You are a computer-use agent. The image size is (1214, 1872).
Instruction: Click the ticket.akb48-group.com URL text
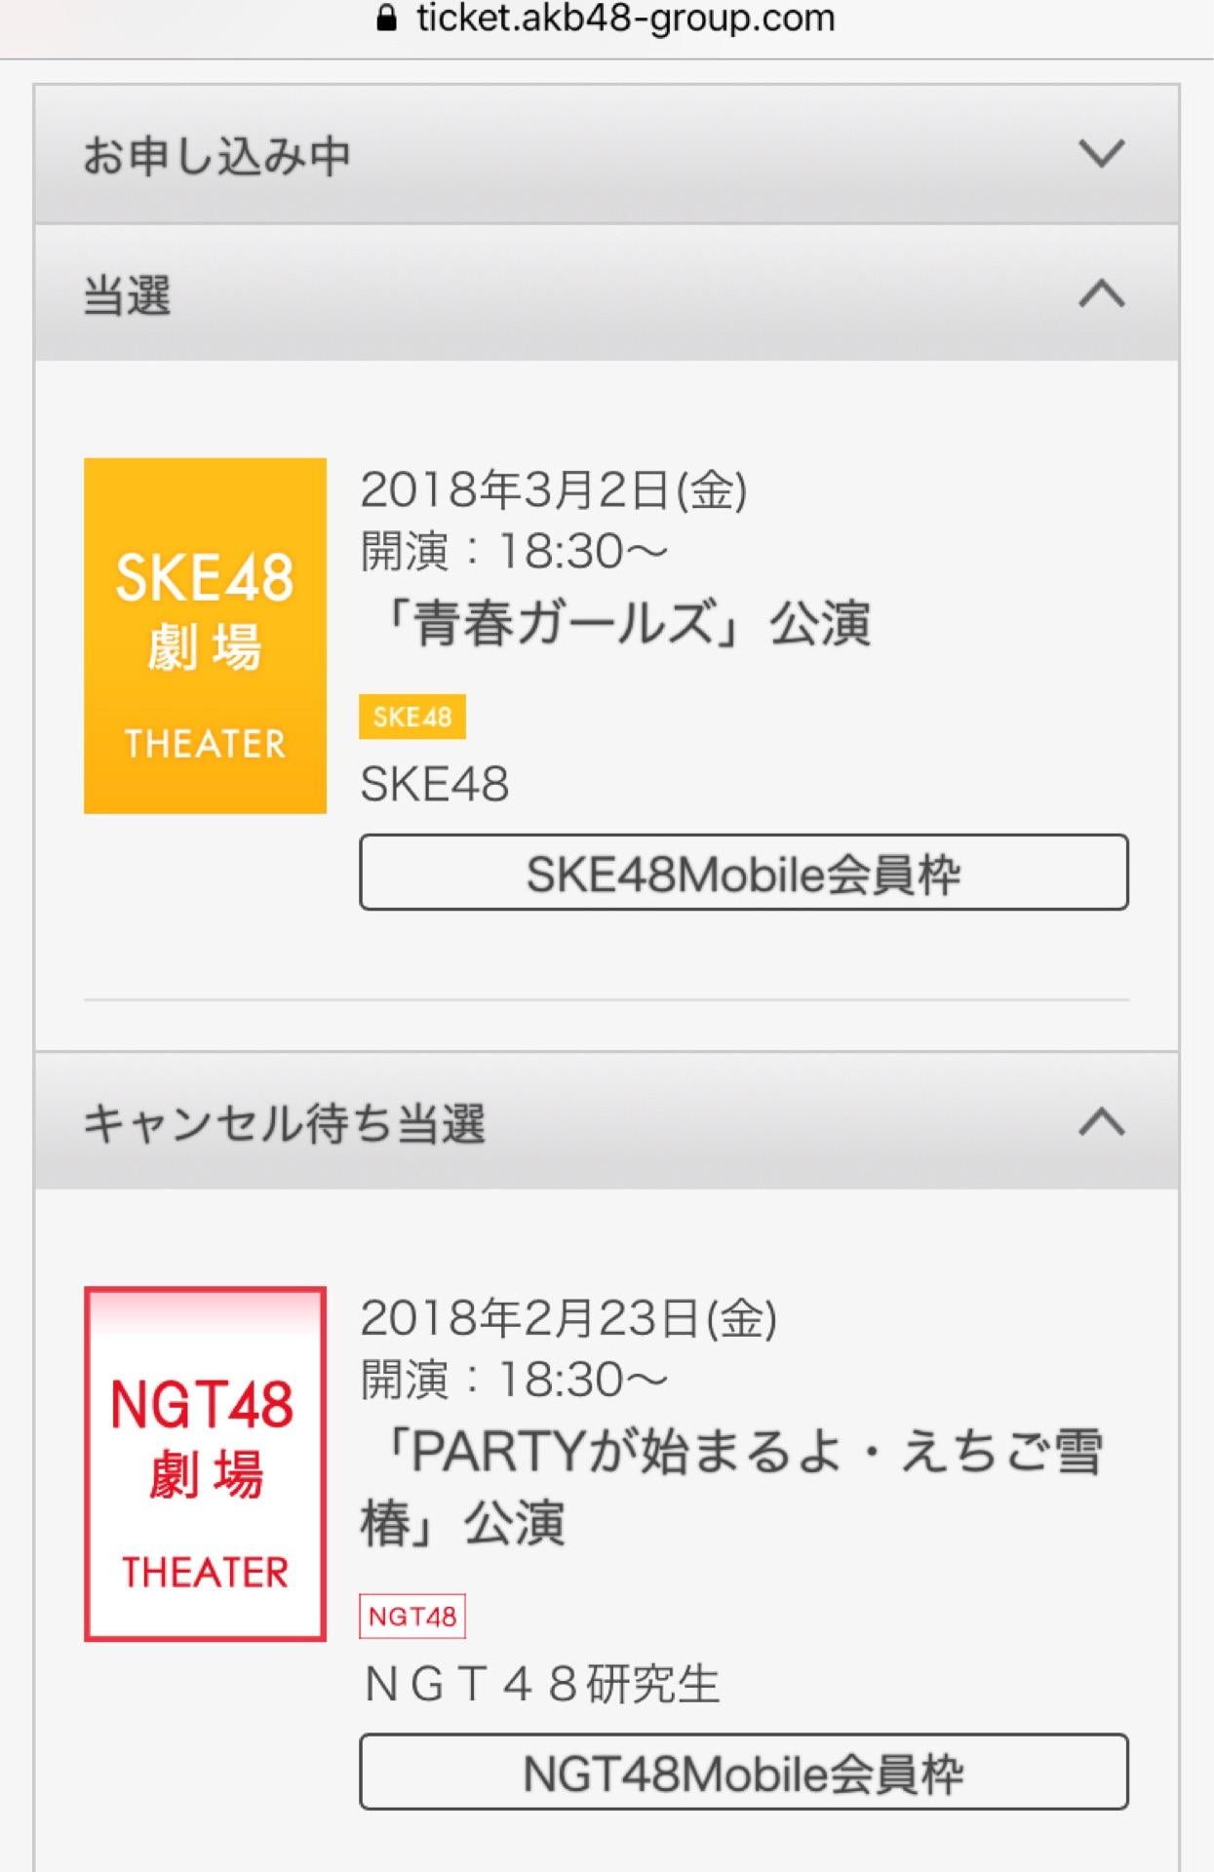tap(625, 19)
